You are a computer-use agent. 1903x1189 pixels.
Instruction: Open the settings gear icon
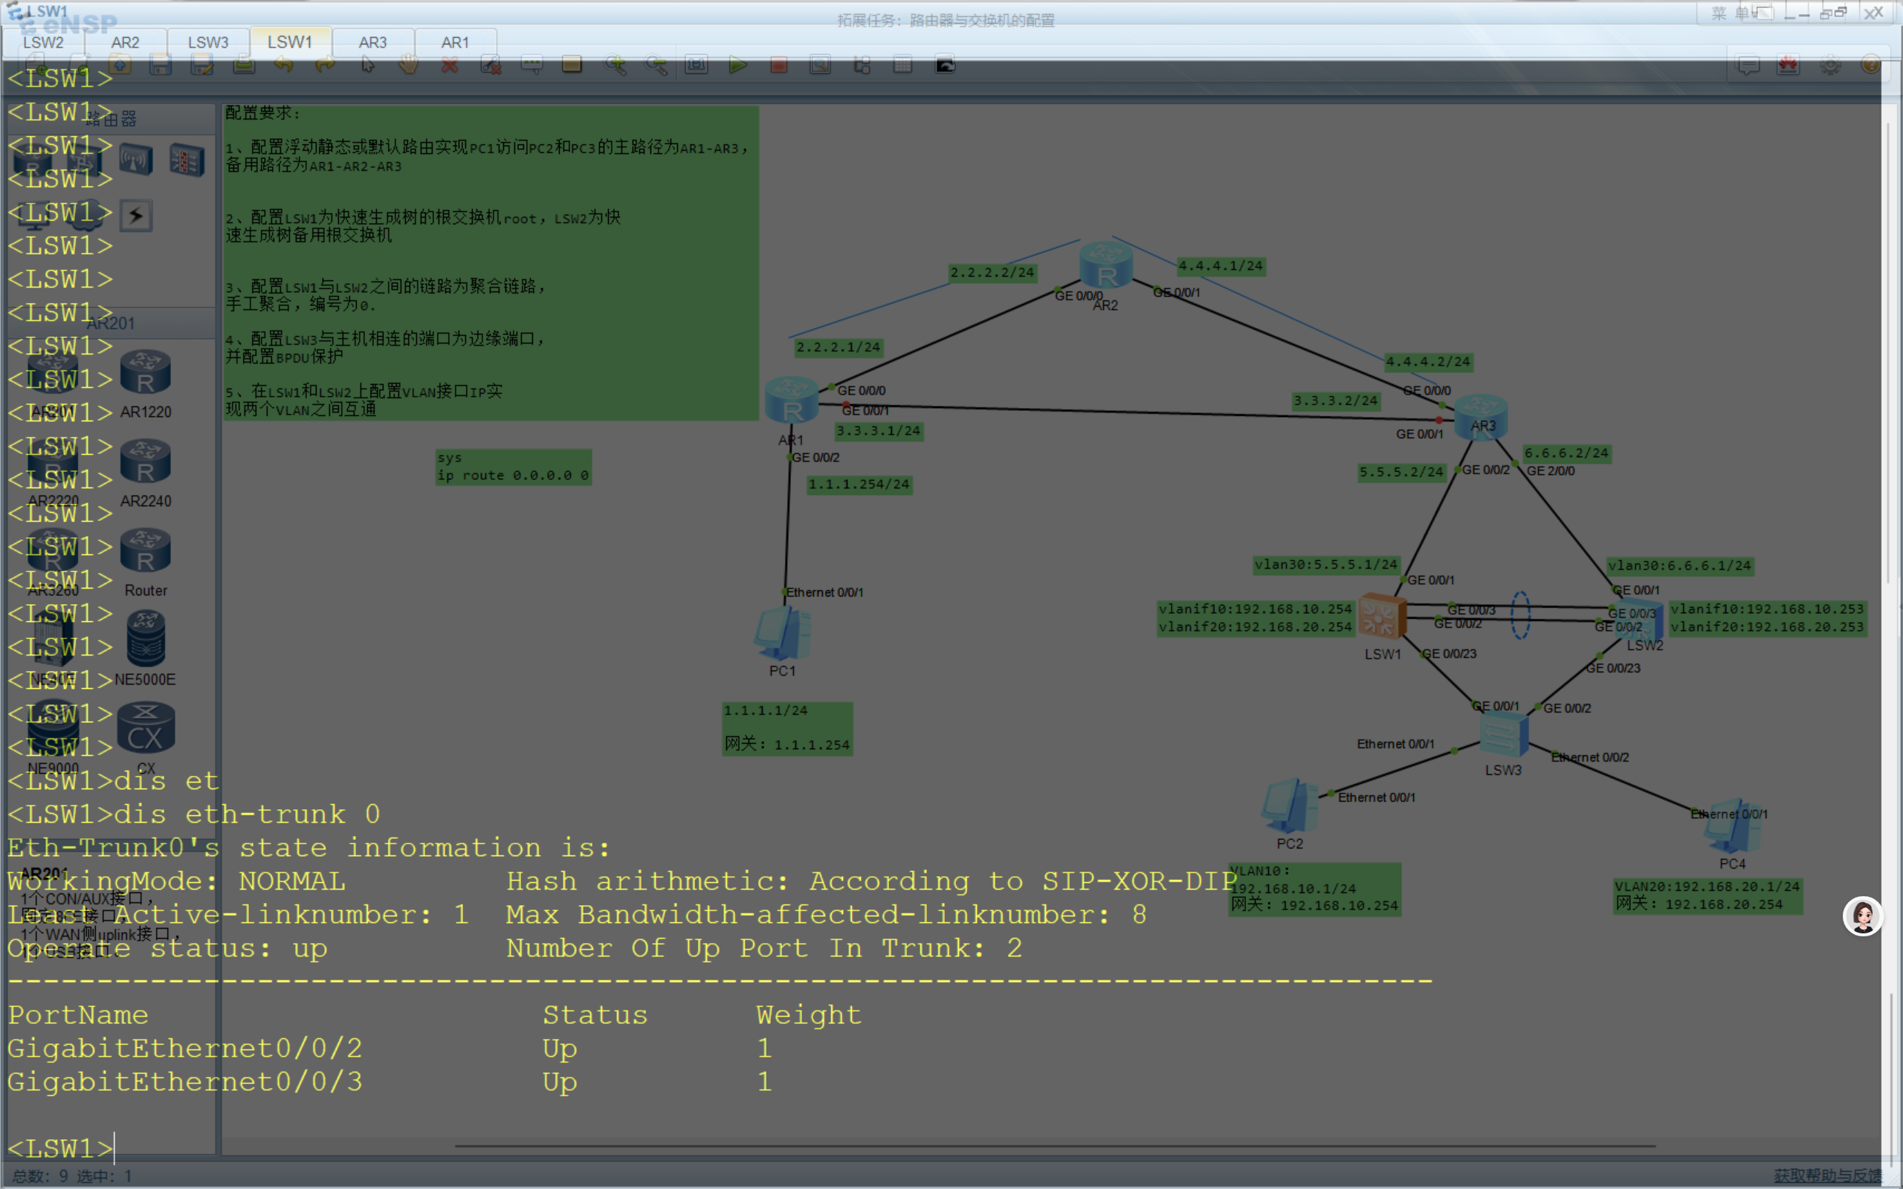point(1830,65)
